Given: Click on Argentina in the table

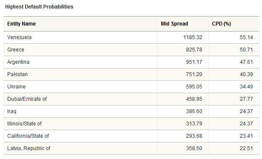Looking at the screenshot, I should pyautogui.click(x=18, y=62).
